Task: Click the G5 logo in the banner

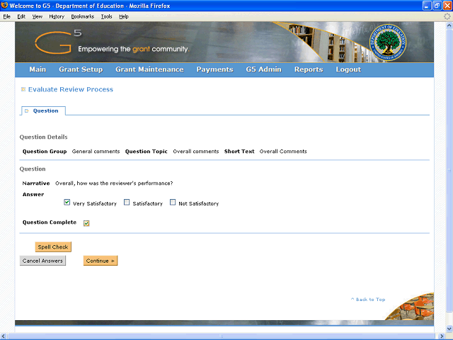Action: [58, 42]
